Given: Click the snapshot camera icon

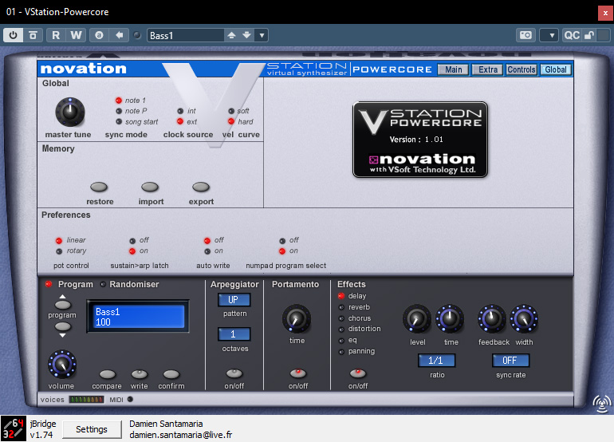Looking at the screenshot, I should click(x=525, y=35).
